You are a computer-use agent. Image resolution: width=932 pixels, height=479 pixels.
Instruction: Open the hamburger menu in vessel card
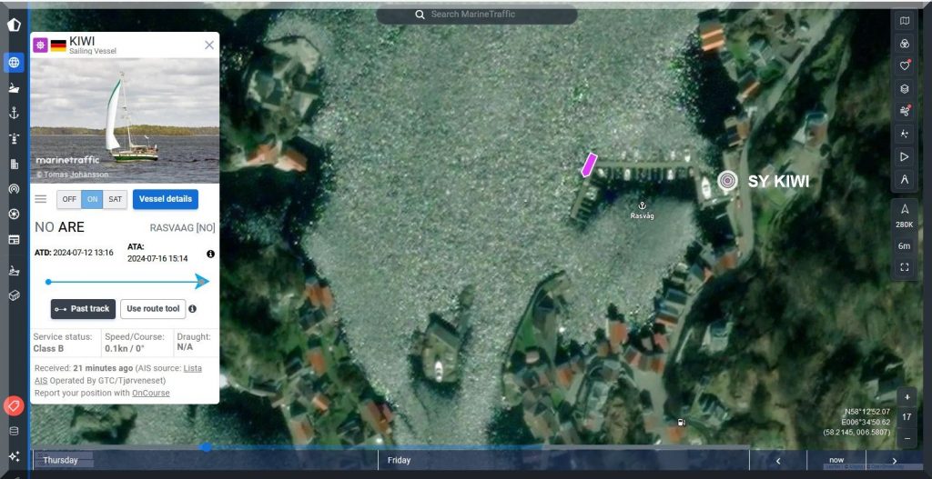41,199
